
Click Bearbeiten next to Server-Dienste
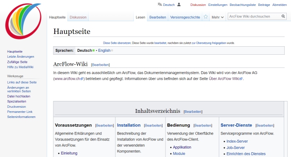pyautogui.click(x=265, y=126)
